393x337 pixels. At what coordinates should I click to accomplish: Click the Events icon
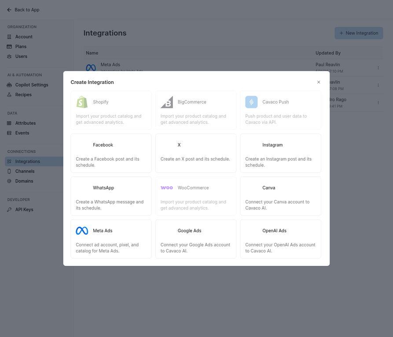coord(9,133)
